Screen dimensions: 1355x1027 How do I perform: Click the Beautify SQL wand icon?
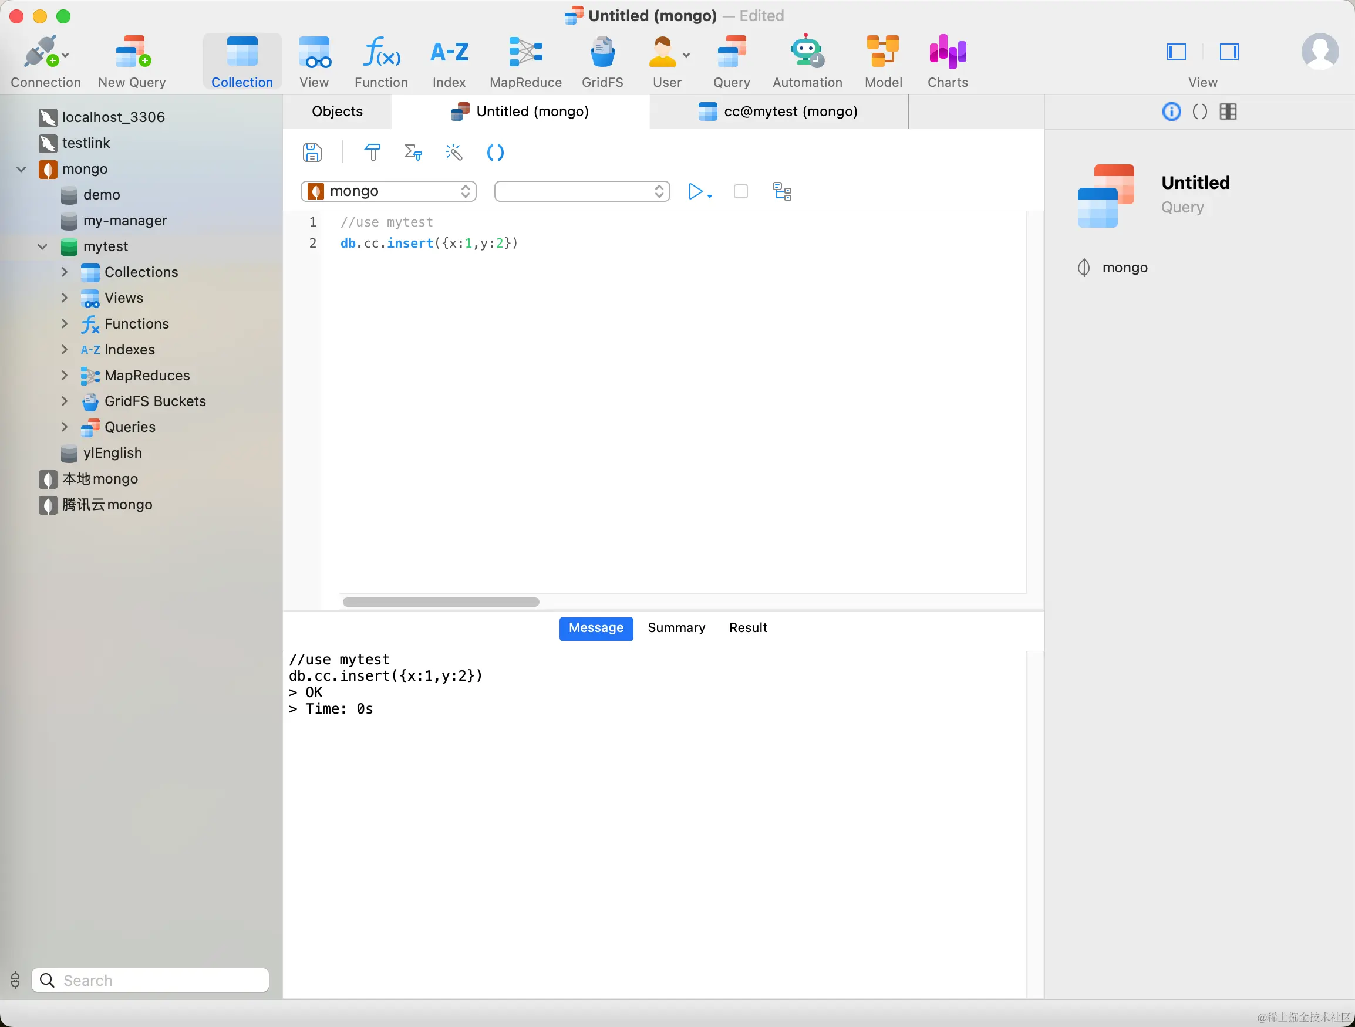453,153
